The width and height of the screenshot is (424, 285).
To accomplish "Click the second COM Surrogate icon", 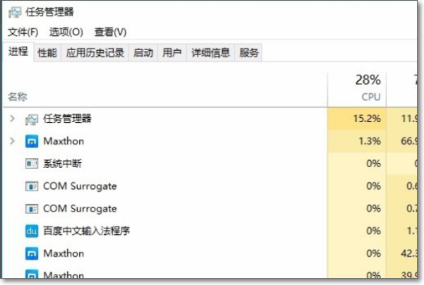I will [32, 209].
